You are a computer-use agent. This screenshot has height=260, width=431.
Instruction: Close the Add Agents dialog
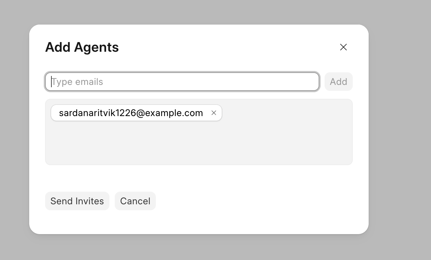tap(343, 47)
